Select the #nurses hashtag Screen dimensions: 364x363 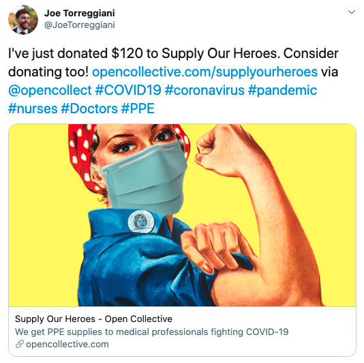(33, 108)
